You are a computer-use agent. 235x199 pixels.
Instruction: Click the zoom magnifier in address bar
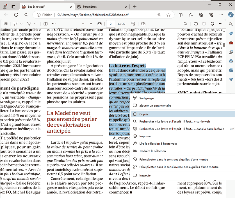159,15
